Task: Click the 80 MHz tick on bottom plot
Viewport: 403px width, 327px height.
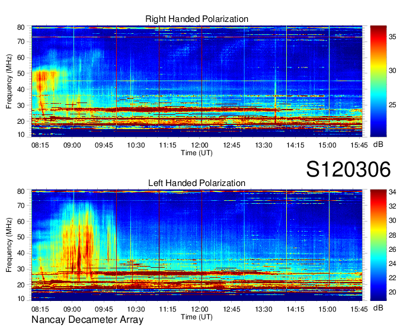Action: click(x=21, y=191)
